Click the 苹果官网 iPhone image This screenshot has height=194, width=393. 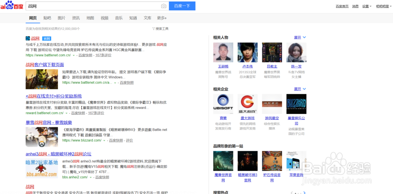point(296,161)
